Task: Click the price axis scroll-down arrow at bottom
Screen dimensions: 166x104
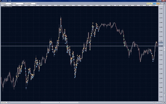Action: tap(164, 92)
